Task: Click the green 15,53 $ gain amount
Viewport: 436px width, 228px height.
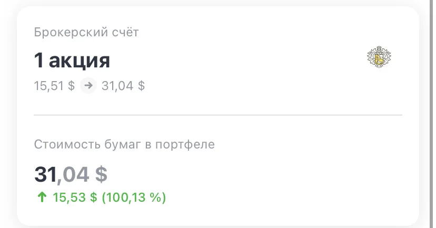Action: [x=75, y=197]
